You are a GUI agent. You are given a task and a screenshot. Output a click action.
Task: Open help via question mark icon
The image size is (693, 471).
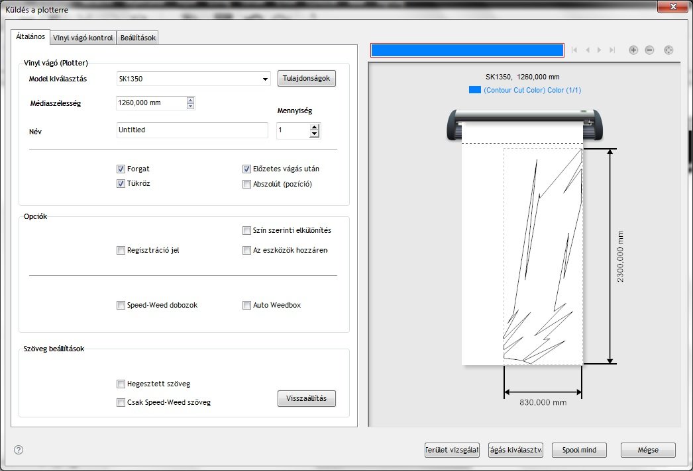click(x=19, y=450)
